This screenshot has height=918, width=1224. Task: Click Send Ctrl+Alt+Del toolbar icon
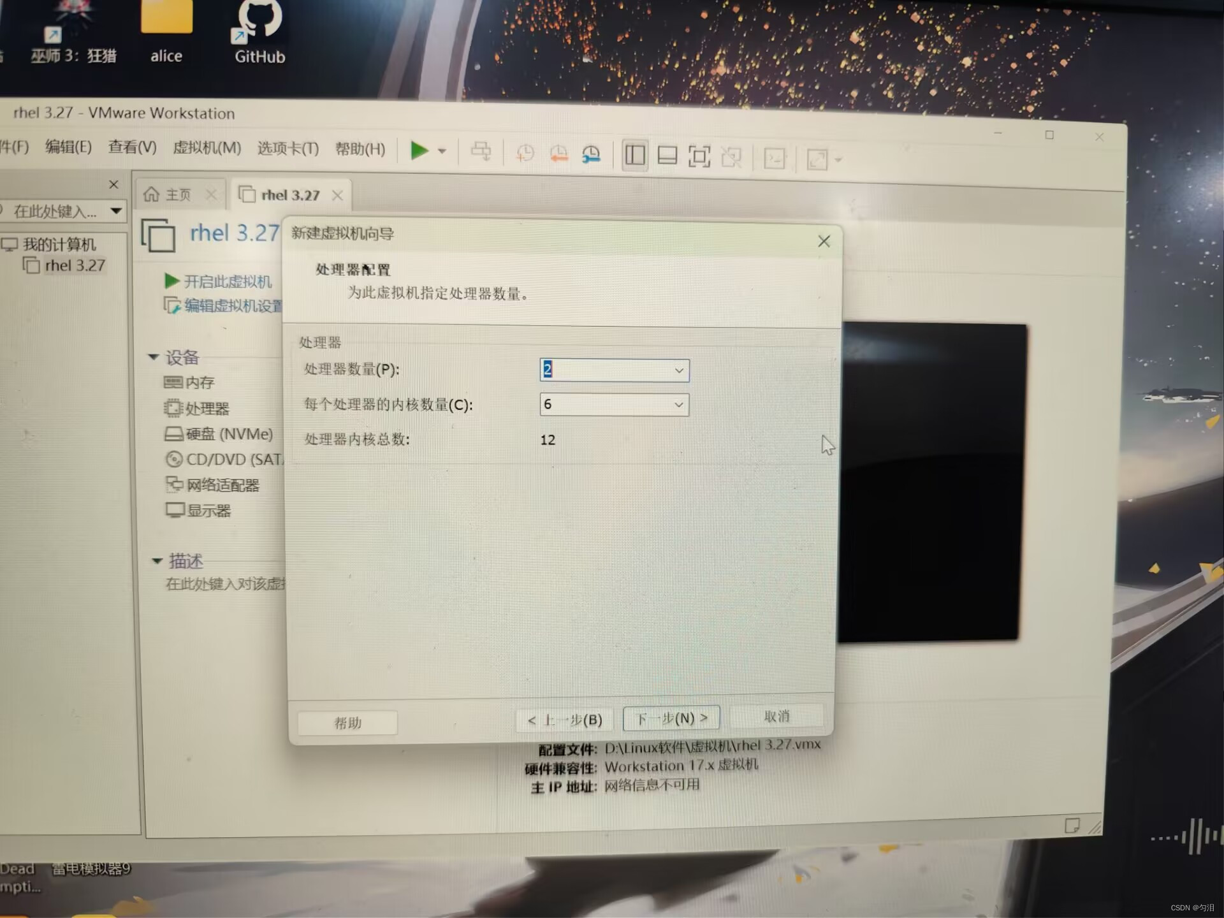481,152
